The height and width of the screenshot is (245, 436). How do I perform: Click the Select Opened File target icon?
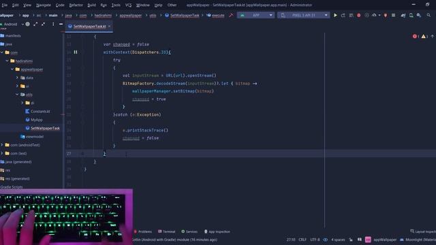27,24
